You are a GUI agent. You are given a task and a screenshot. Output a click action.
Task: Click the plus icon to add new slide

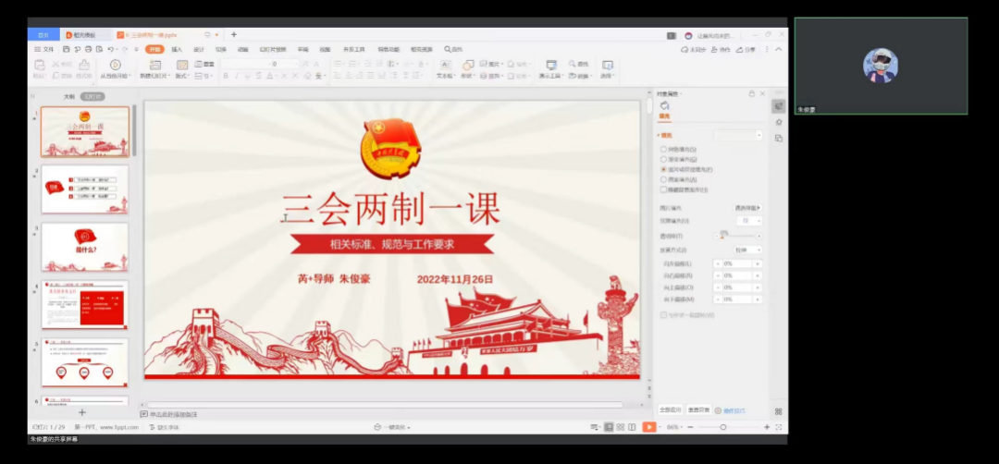[x=81, y=412]
